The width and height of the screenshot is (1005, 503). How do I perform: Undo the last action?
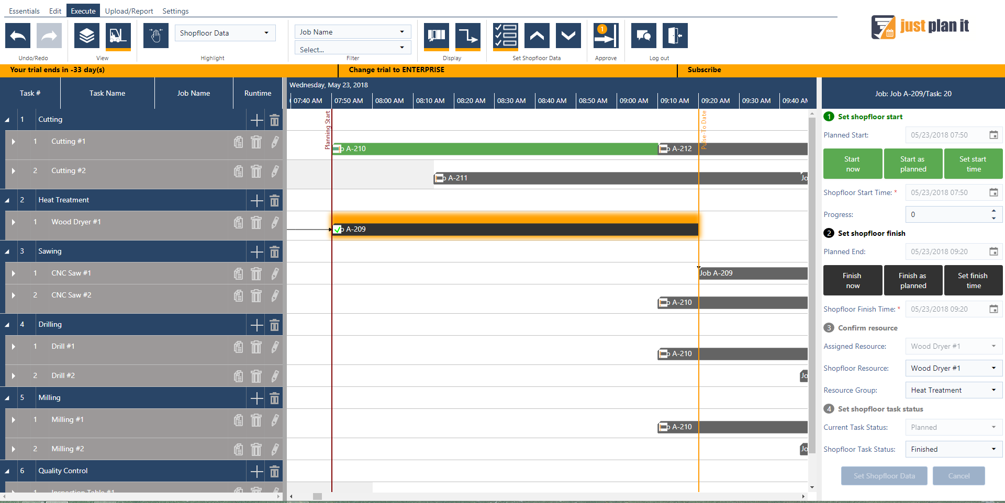coord(17,35)
